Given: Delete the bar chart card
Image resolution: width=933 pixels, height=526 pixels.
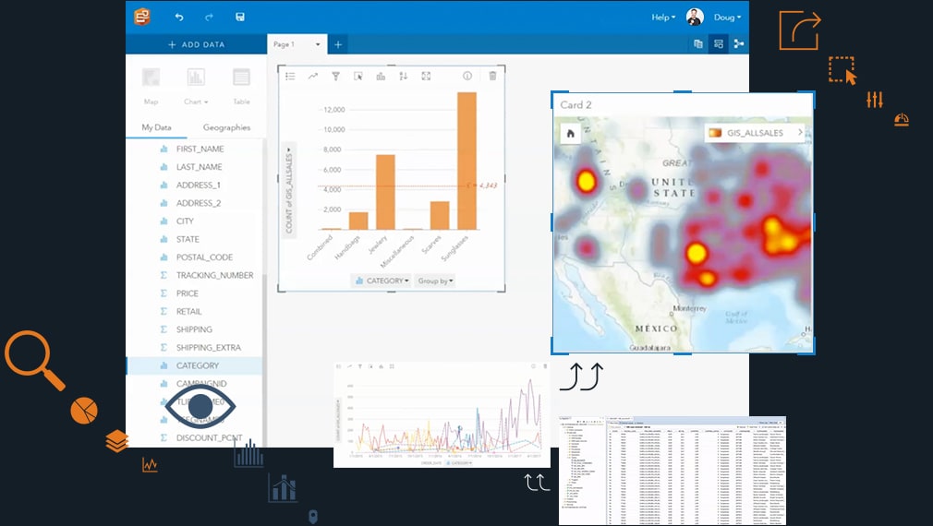Looking at the screenshot, I should click(492, 76).
